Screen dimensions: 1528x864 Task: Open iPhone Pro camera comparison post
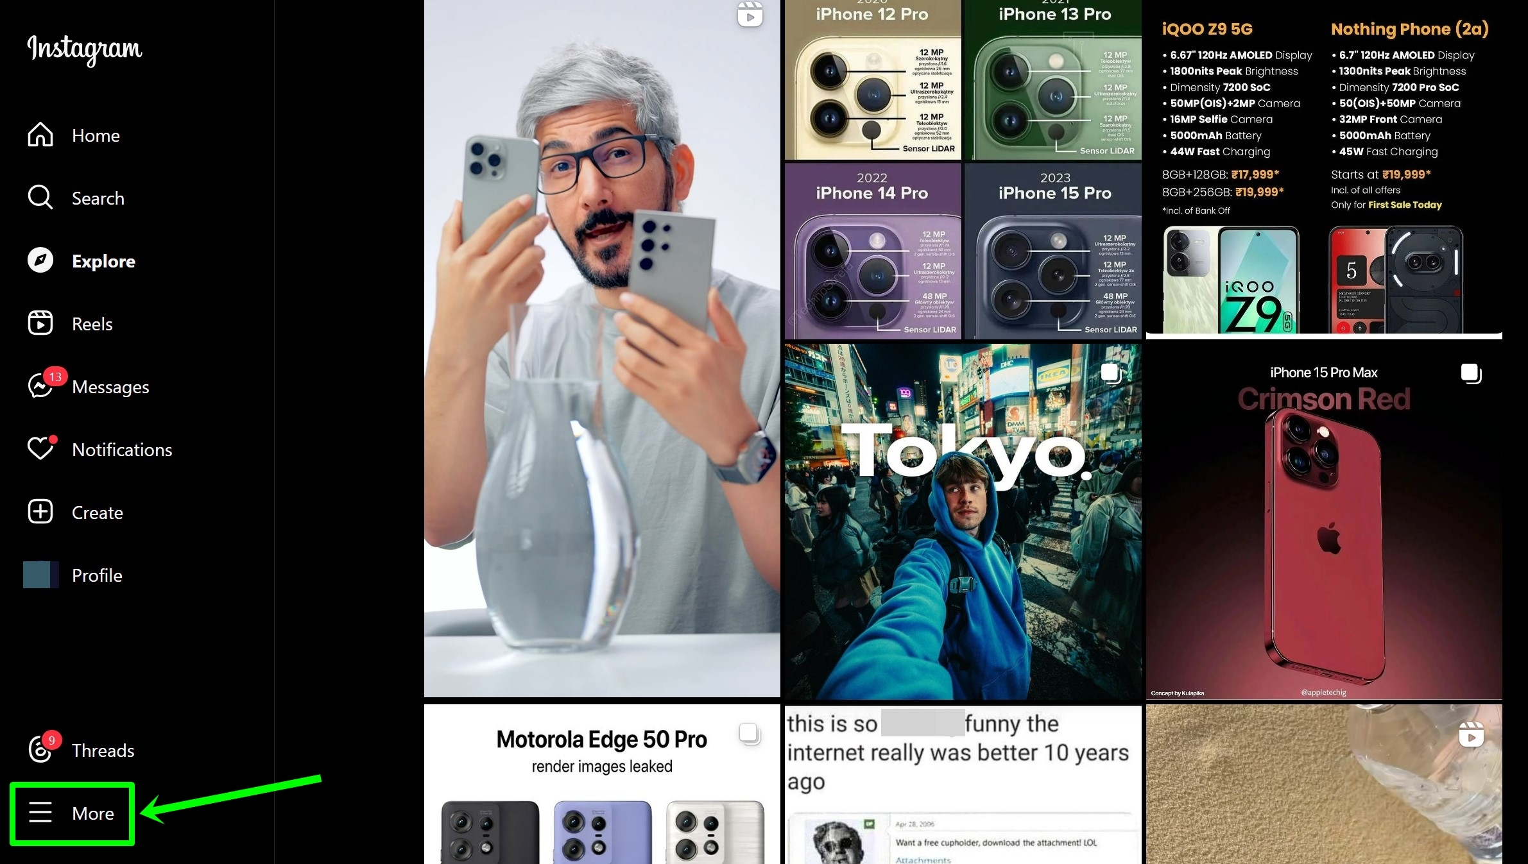coord(963,169)
